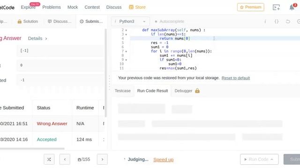Select the Run Code Result tab
Screen dimensions: 300x168
pyautogui.click(x=152, y=91)
